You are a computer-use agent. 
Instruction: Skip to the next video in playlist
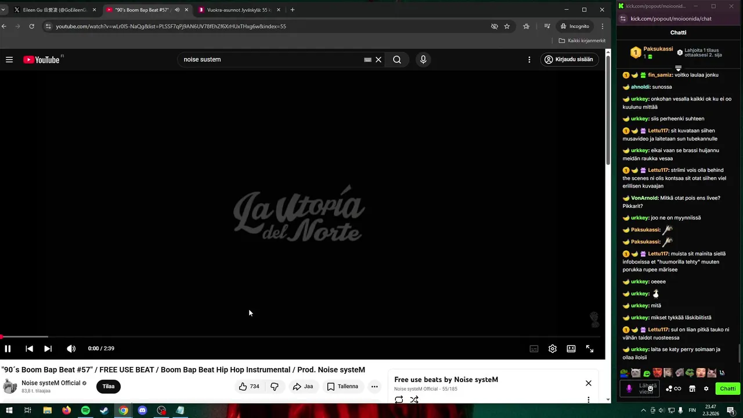point(48,348)
